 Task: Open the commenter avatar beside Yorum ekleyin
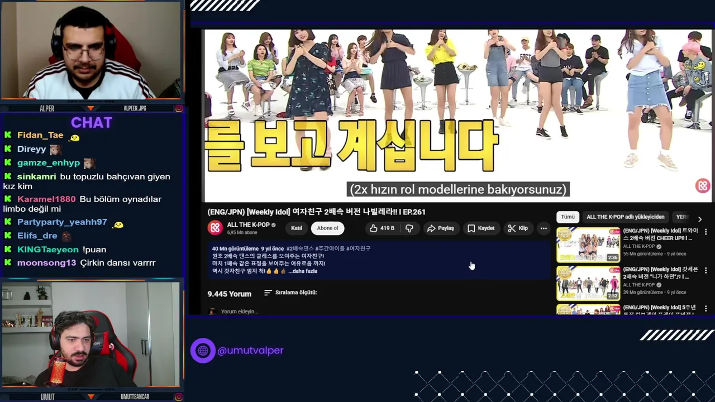click(x=212, y=312)
